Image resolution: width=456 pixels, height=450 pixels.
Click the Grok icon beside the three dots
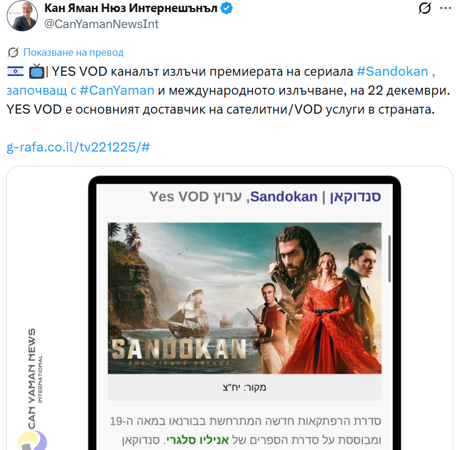(x=425, y=8)
